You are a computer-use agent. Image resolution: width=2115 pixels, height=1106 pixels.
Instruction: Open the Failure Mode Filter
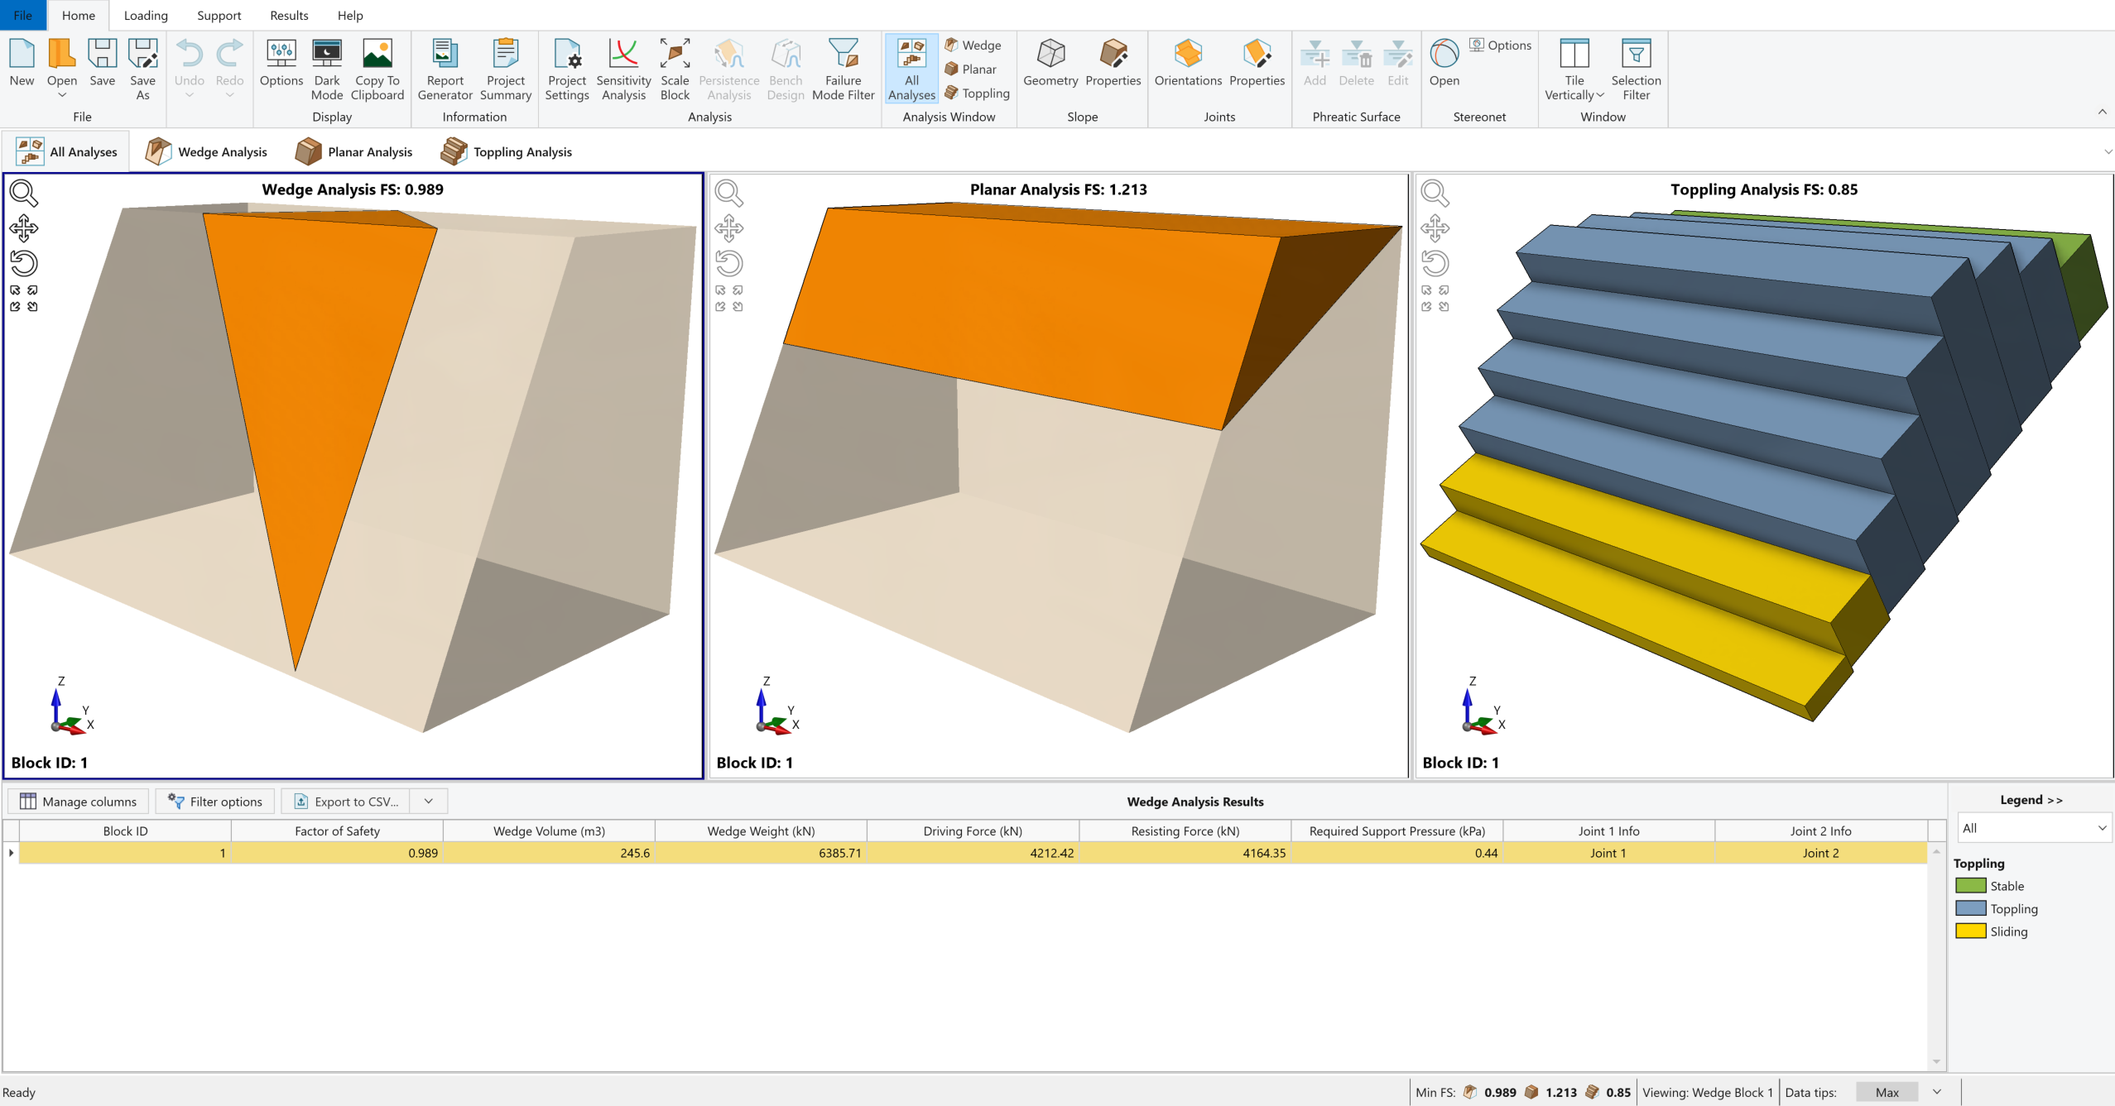point(844,69)
